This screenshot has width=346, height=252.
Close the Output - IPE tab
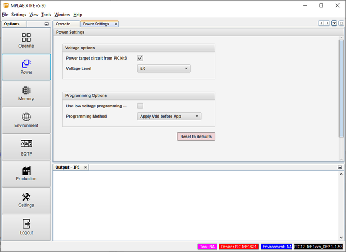(85, 167)
